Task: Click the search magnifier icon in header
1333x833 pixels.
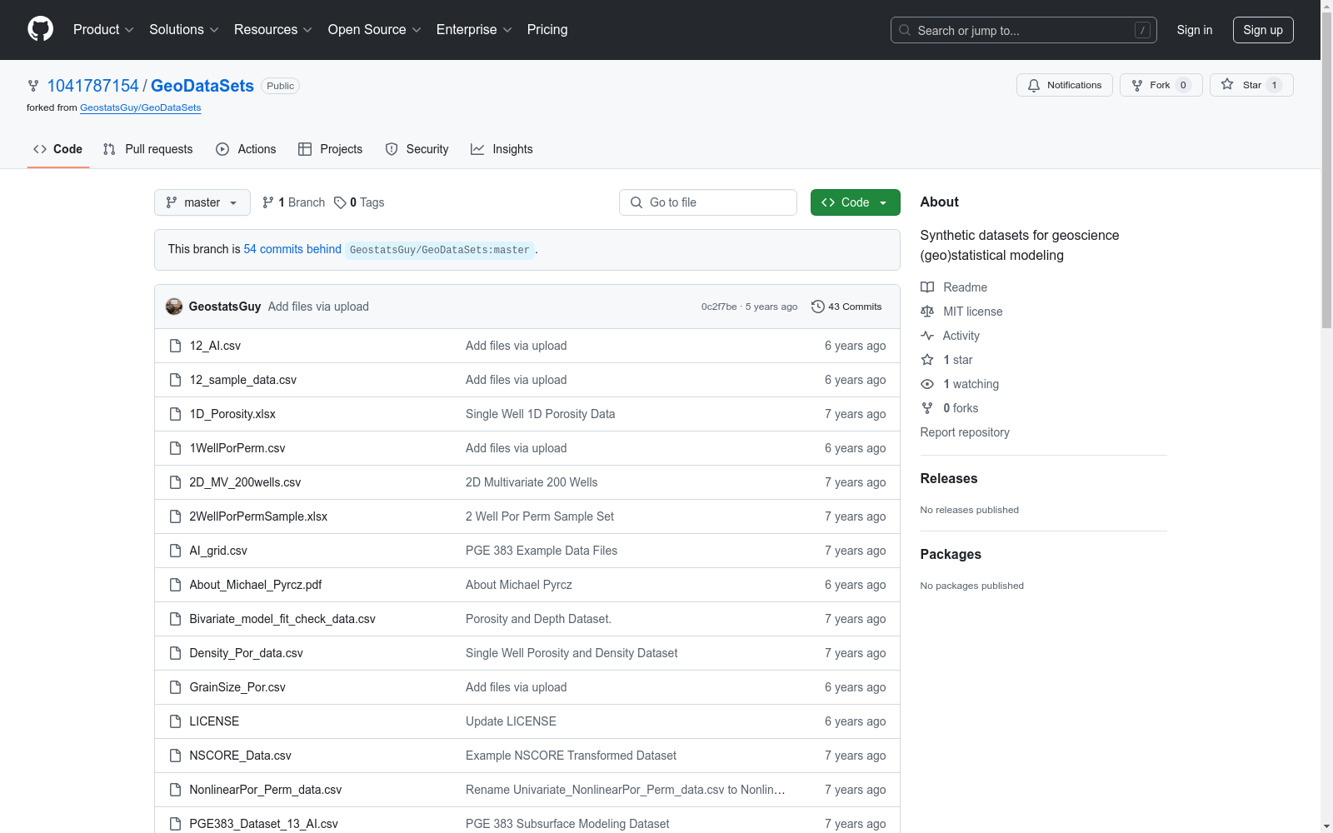Action: pos(905,30)
